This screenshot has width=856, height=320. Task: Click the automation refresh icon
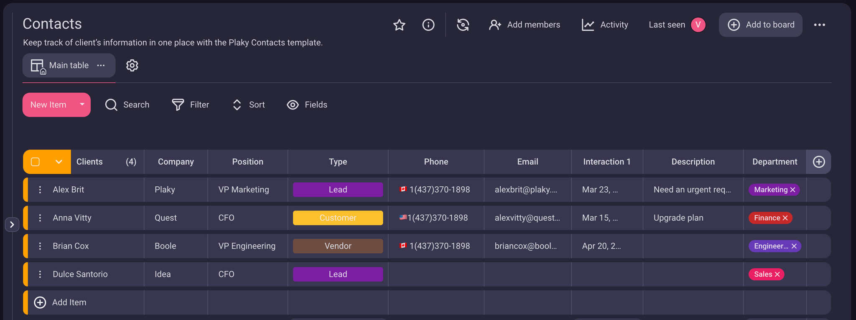click(x=463, y=25)
